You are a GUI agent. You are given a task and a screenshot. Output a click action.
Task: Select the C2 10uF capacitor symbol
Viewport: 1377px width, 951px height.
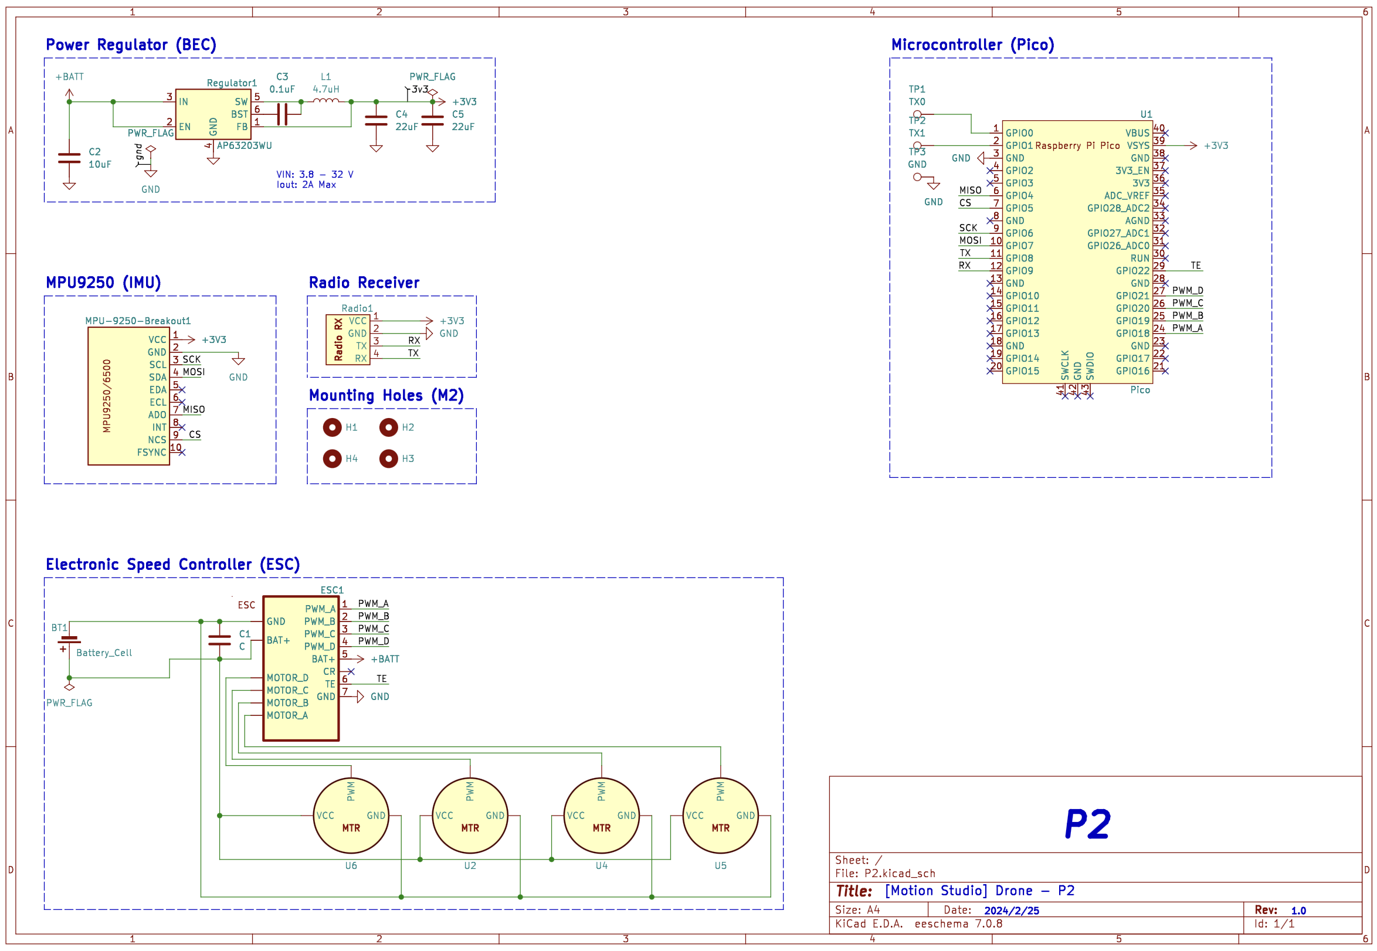pos(69,158)
